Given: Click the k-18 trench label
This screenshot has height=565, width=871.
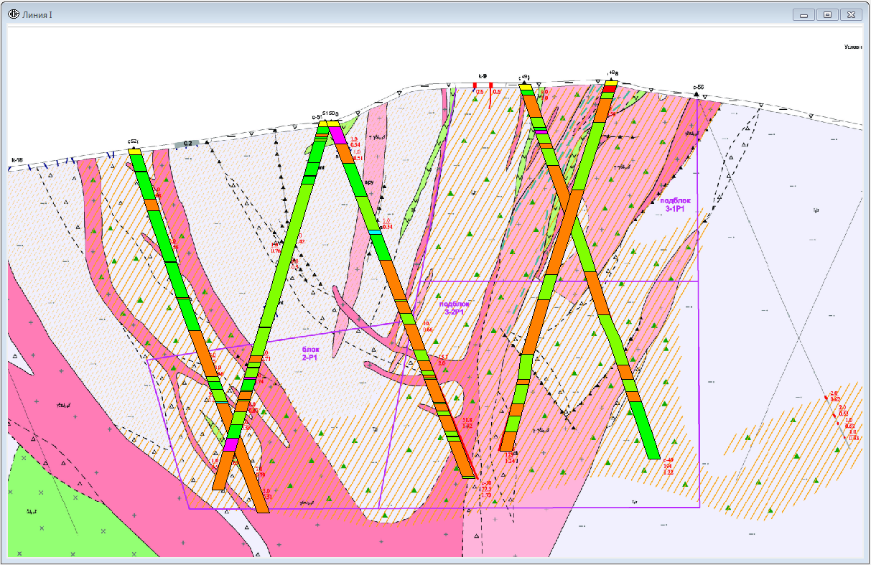Looking at the screenshot, I should 17,160.
